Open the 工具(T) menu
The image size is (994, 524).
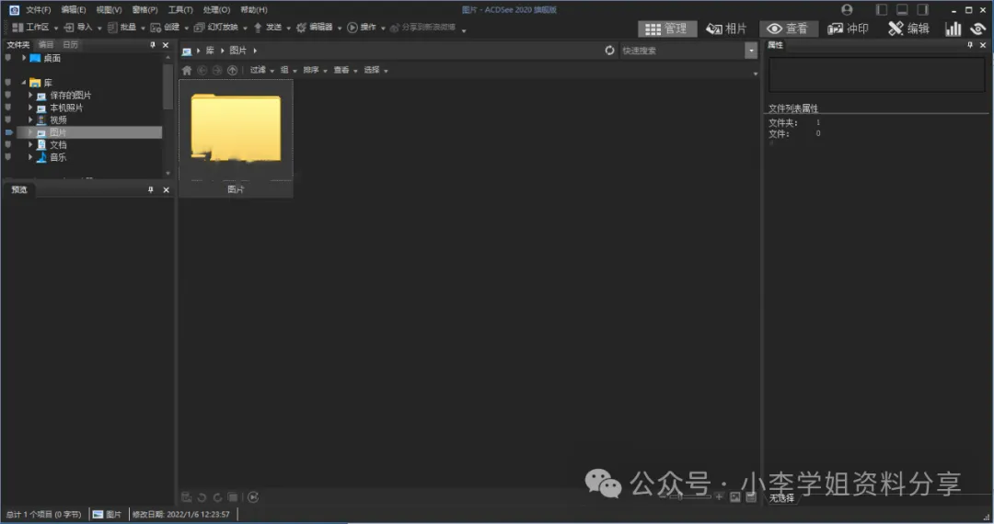tap(180, 10)
